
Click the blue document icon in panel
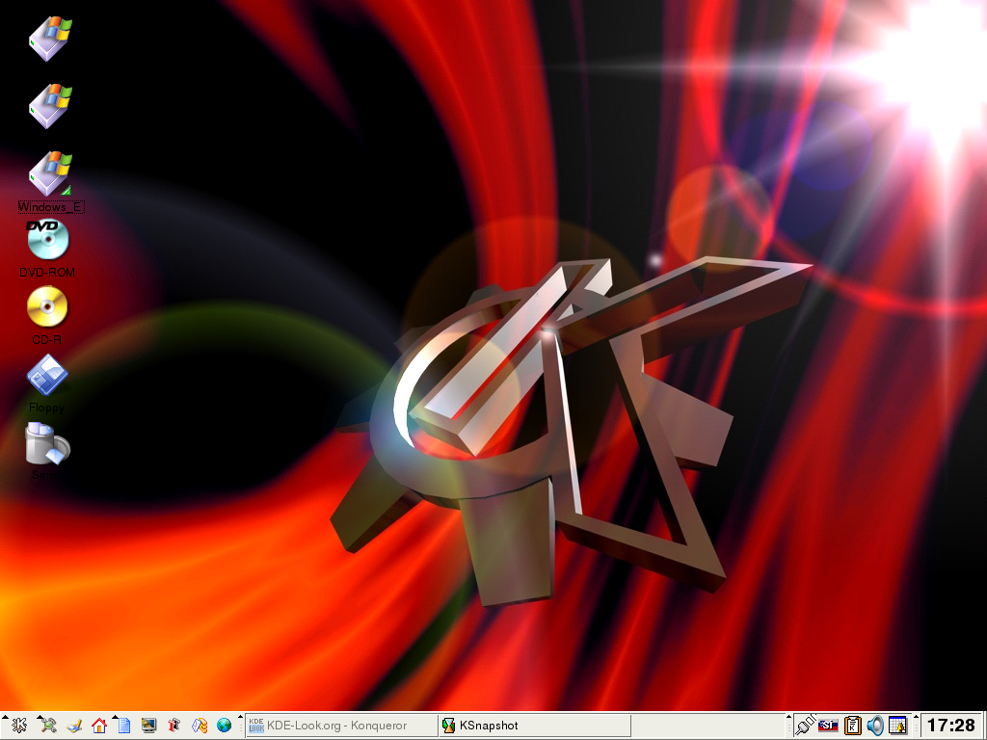point(124,726)
